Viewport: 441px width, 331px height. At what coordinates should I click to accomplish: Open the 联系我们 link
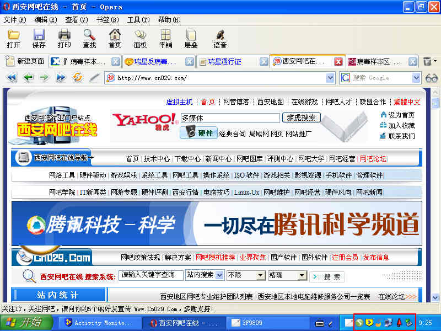coord(401,136)
